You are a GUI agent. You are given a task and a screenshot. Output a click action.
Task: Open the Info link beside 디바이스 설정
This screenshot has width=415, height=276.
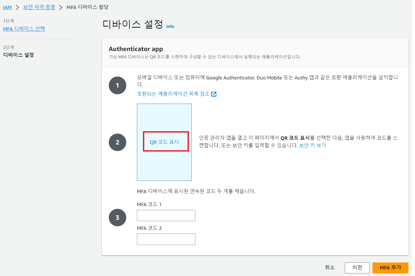(x=170, y=27)
